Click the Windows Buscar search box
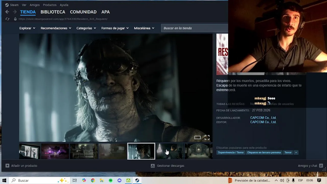 click(39, 180)
